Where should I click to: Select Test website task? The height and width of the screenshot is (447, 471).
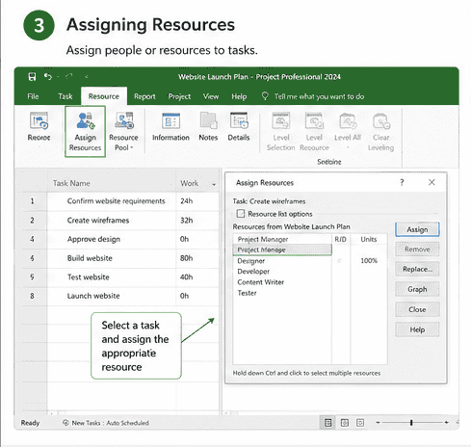pos(89,277)
